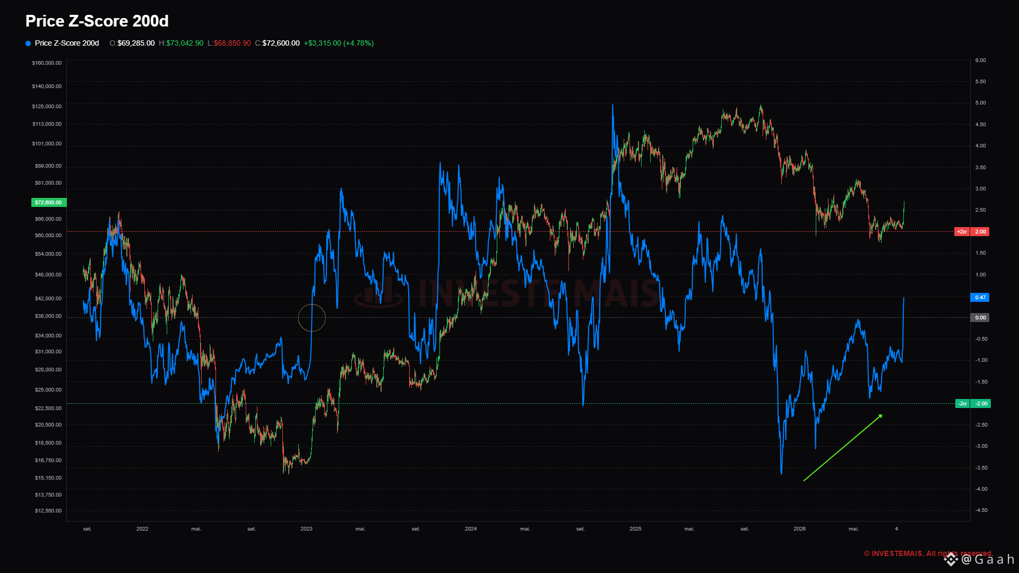This screenshot has height=573, width=1019.
Task: Click the $25,000.00 price axis label
Action: point(48,389)
